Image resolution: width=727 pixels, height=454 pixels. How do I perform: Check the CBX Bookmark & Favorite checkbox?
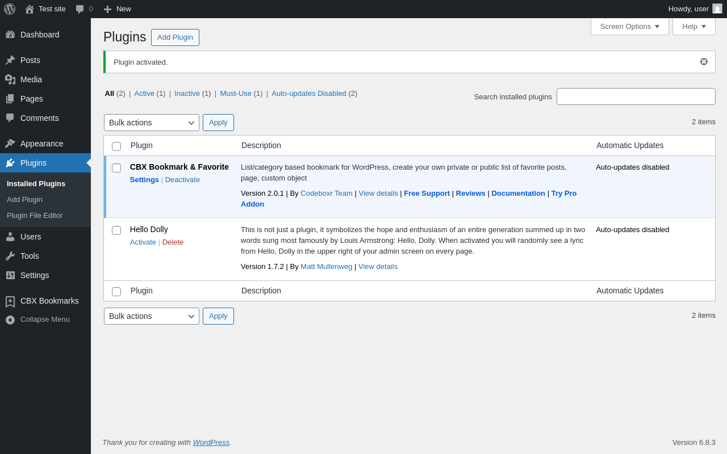coord(116,168)
